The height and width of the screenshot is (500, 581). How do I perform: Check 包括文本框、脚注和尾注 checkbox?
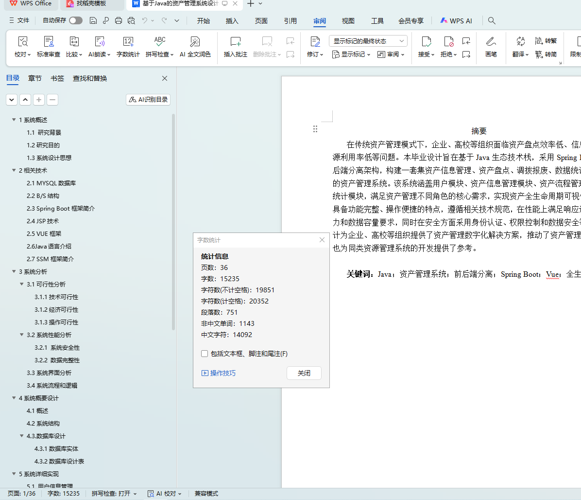(x=205, y=354)
